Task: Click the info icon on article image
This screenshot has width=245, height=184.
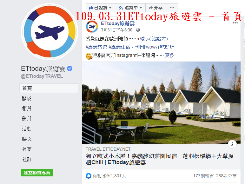Action: point(232,144)
